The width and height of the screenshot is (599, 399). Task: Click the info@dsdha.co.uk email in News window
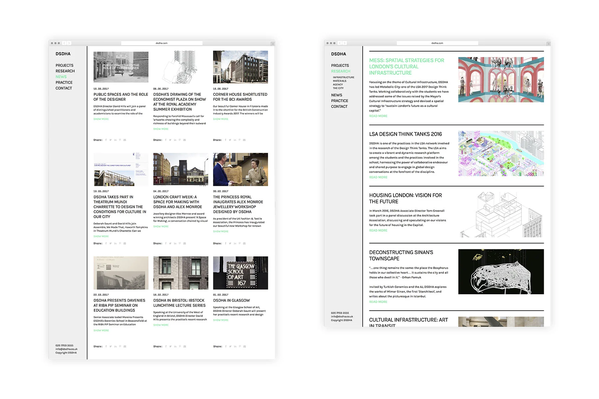click(x=67, y=349)
